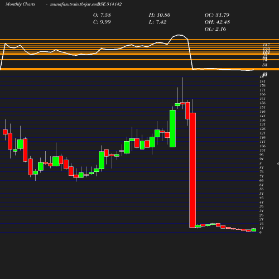Click the 96 price axis label
279x279 pixels.
coord(262,155)
